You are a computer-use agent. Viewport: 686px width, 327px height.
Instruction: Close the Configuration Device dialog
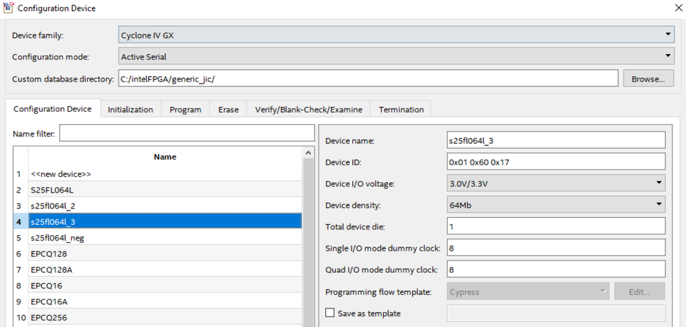678,8
